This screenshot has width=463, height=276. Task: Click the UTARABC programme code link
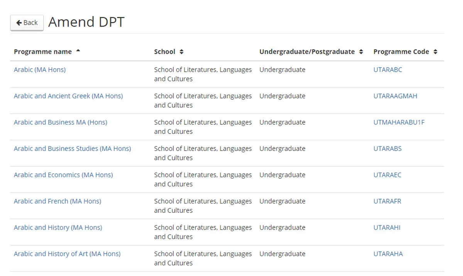388,69
